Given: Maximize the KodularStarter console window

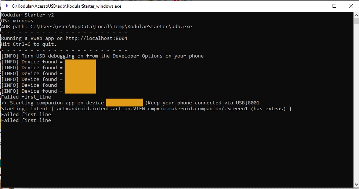Looking at the screenshot, I should point(334,6).
